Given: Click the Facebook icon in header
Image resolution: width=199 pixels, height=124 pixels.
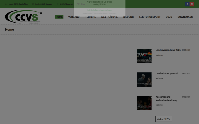Looking at the screenshot, I should click(187, 4).
